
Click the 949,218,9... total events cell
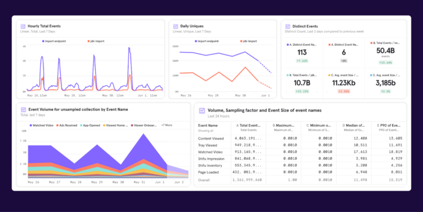coord(248,146)
